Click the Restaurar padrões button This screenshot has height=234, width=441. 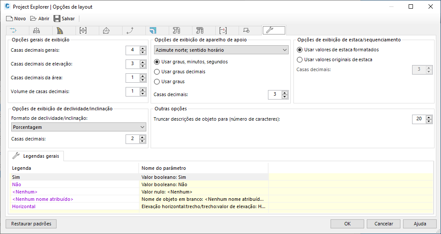[31, 224]
